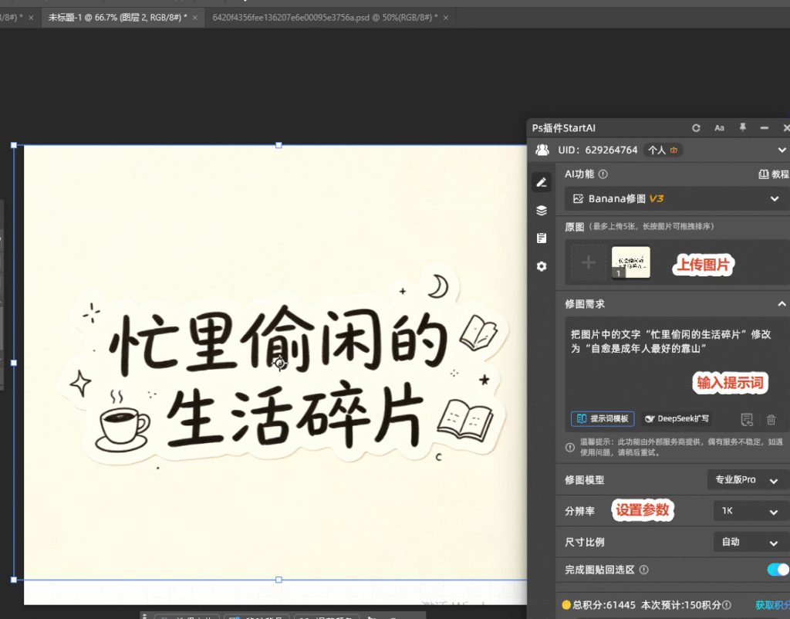
Task: Click the DeepSeek扩写 button
Action: 677,418
